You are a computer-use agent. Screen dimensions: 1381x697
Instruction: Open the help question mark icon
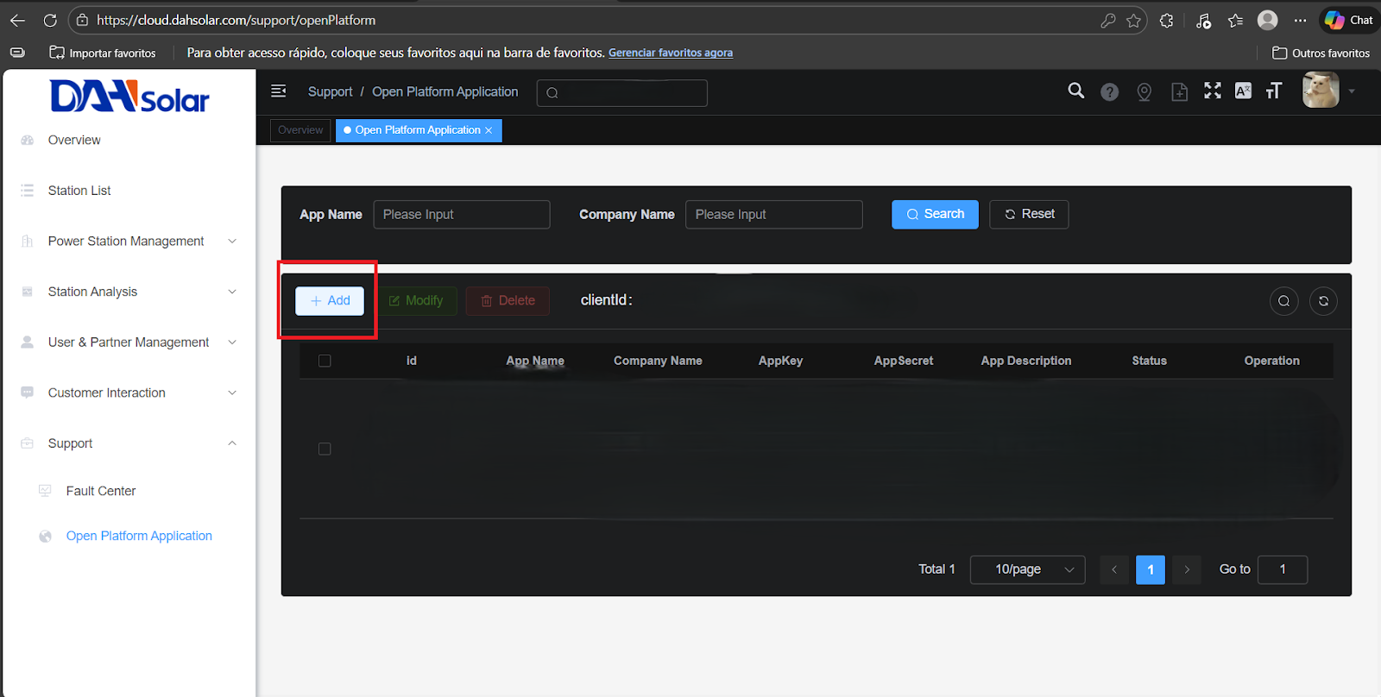(x=1109, y=91)
